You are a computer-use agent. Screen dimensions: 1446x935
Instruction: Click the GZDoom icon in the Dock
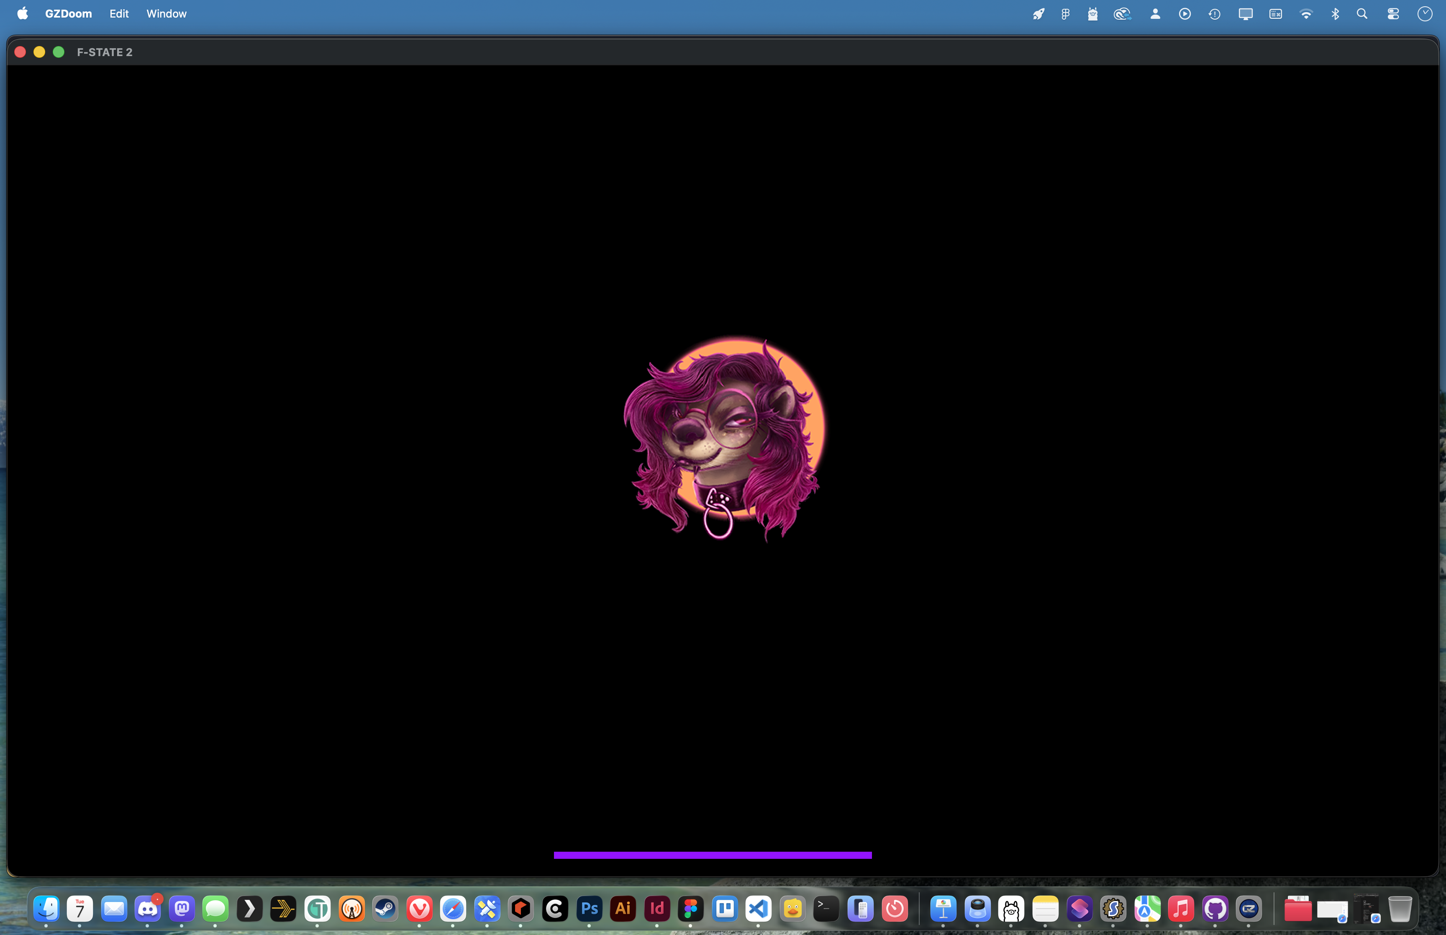coord(1249,909)
